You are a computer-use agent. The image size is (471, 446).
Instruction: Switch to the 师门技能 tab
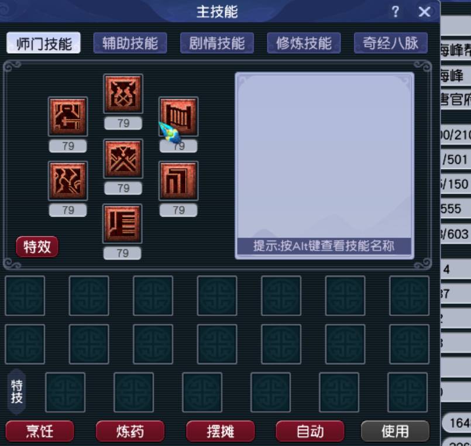point(43,43)
